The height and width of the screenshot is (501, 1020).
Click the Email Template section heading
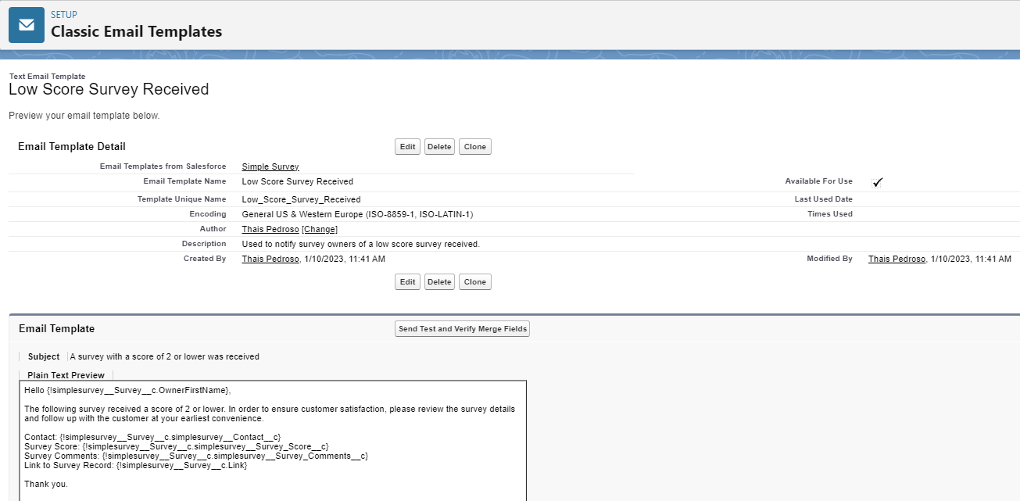(x=57, y=329)
